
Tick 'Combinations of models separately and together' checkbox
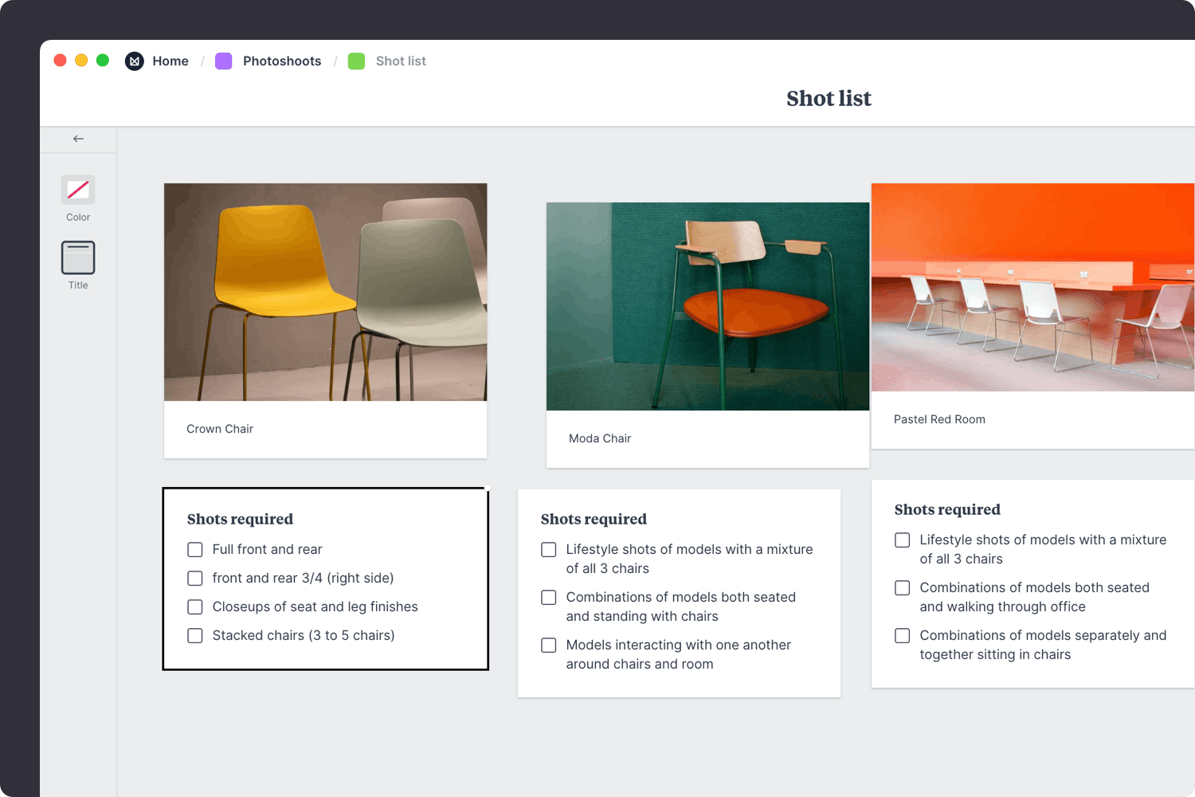point(903,636)
